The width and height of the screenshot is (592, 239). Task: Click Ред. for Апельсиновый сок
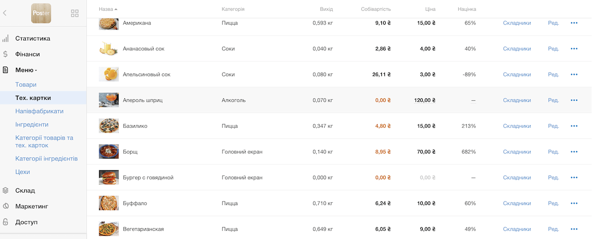[553, 75]
